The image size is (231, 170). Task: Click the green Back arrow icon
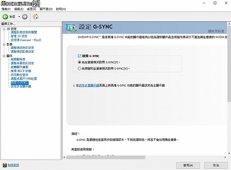[5, 17]
